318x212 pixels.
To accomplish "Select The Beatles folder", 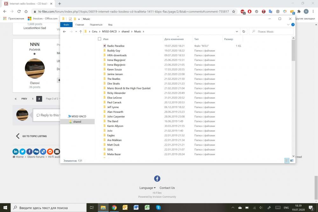I will [114, 79].
